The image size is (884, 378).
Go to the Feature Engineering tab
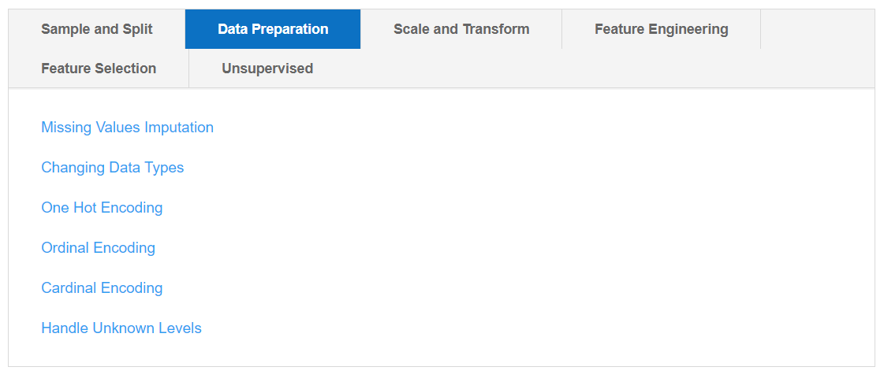pos(661,29)
